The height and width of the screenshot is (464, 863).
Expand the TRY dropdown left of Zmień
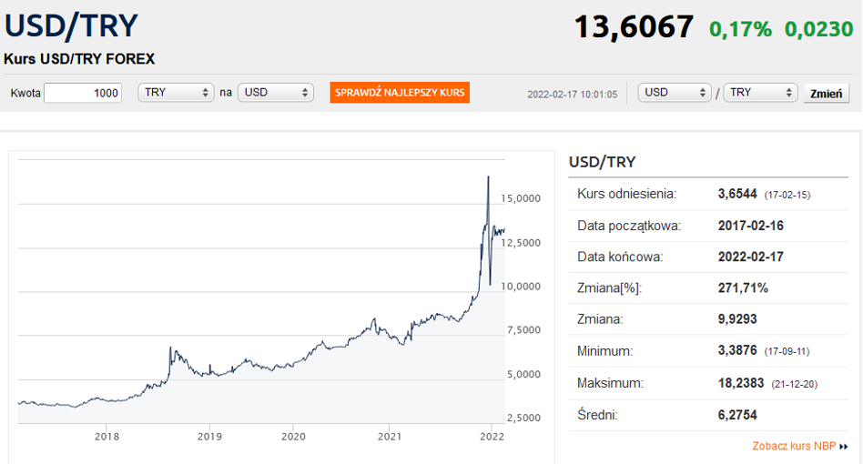click(760, 93)
